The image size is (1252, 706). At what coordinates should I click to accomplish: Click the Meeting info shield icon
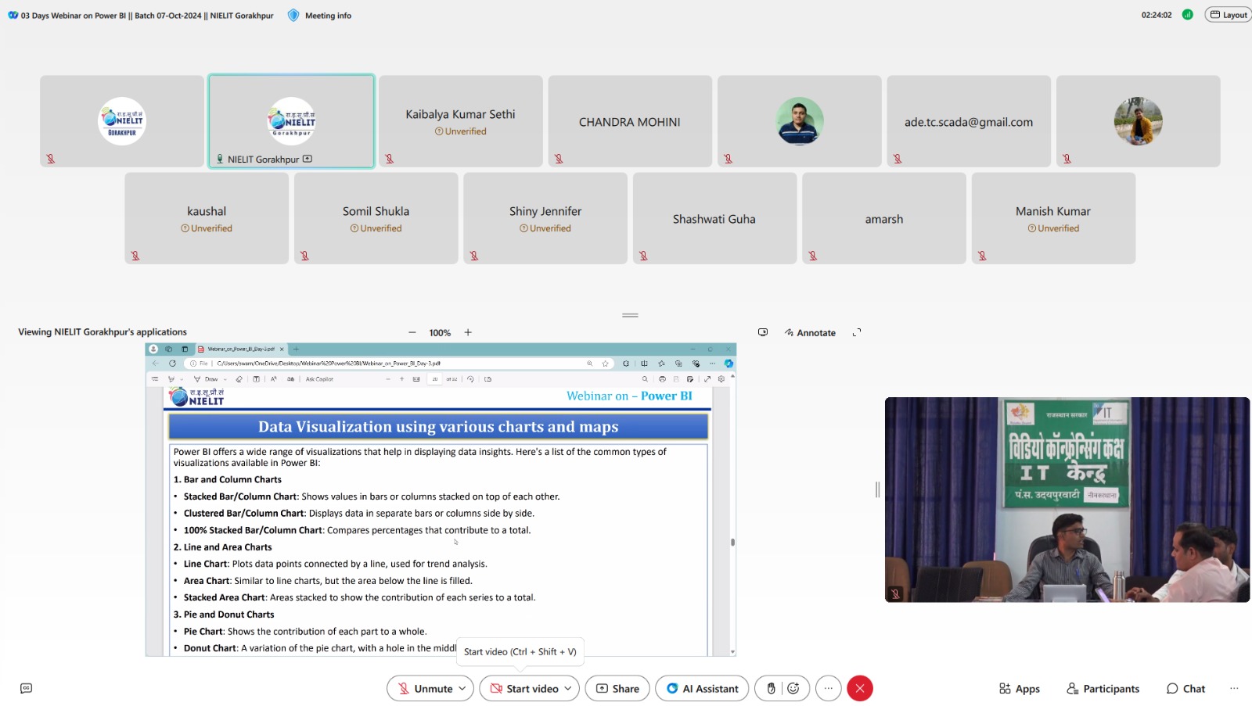(293, 15)
